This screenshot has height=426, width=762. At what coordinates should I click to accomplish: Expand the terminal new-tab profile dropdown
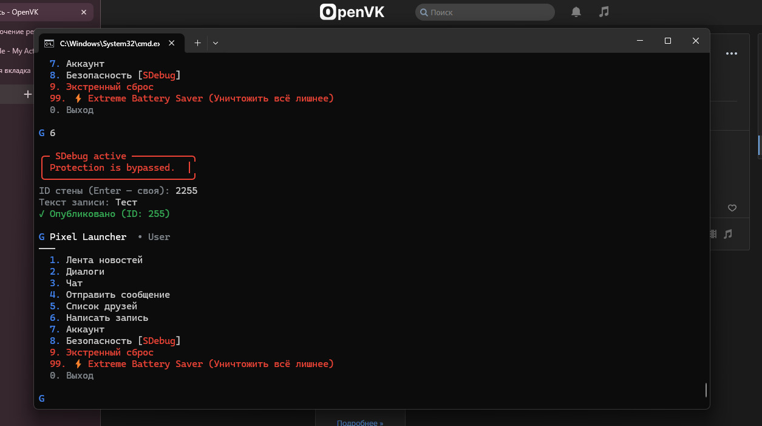[216, 43]
